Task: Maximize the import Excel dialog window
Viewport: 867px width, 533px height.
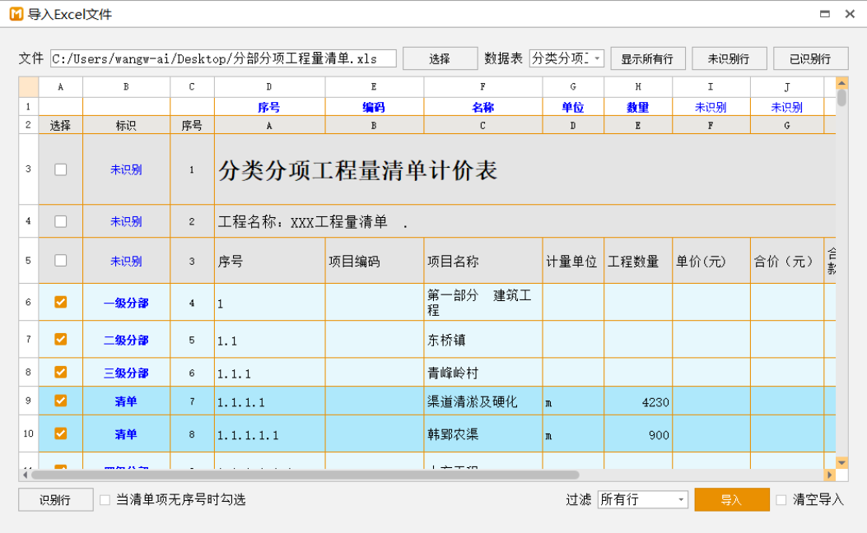Action: coord(824,14)
